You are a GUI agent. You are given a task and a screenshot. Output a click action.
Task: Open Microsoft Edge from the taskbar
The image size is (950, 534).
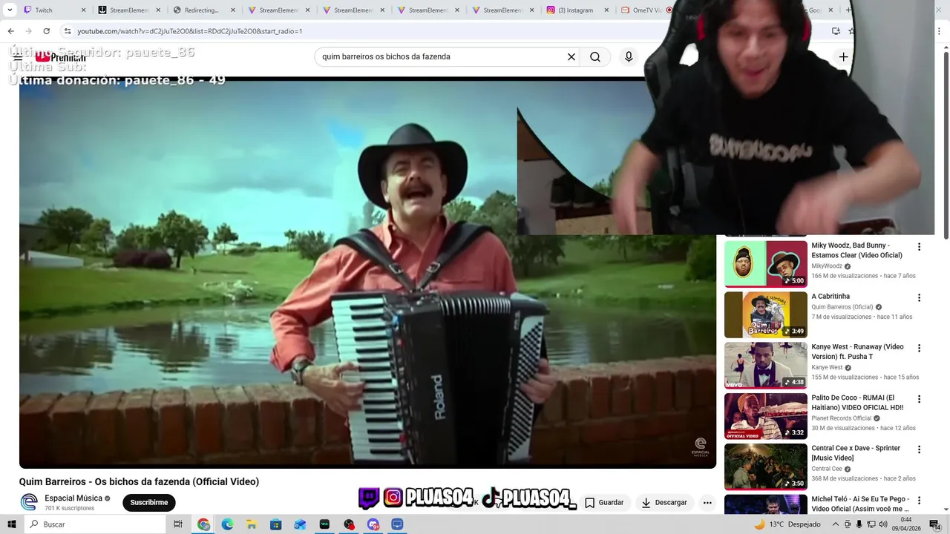pyautogui.click(x=228, y=524)
